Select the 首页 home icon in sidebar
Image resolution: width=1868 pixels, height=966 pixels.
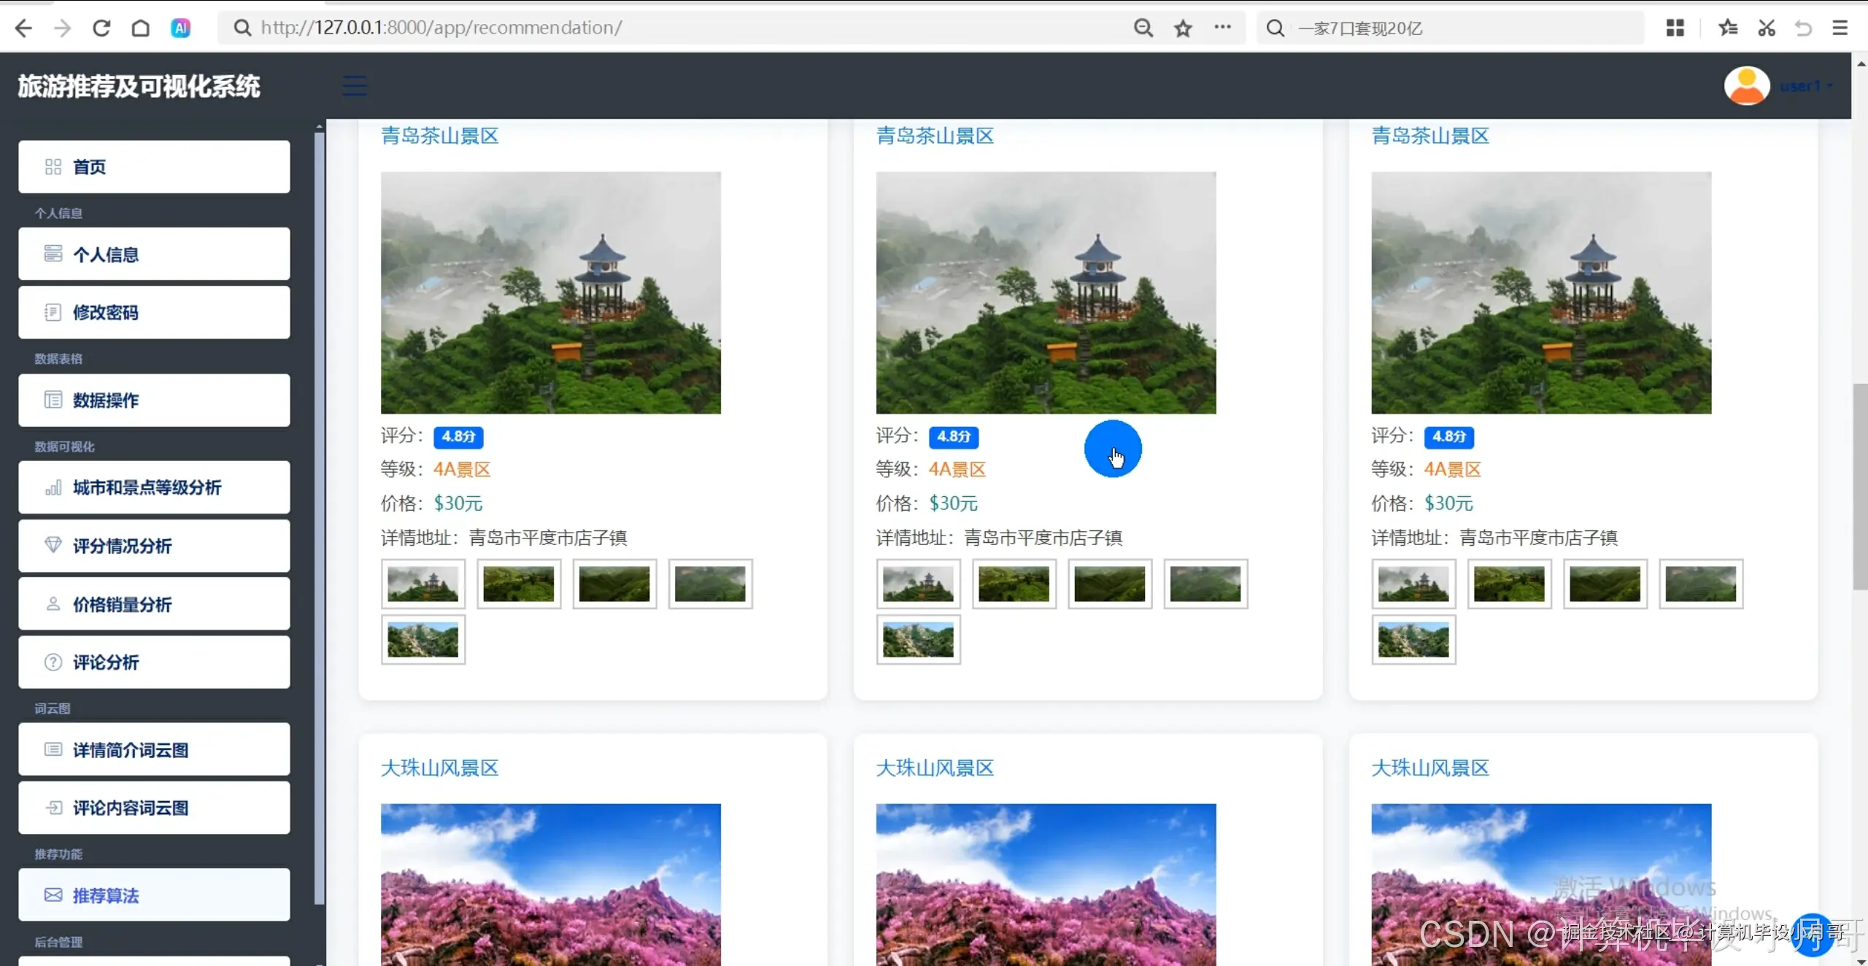click(x=51, y=166)
